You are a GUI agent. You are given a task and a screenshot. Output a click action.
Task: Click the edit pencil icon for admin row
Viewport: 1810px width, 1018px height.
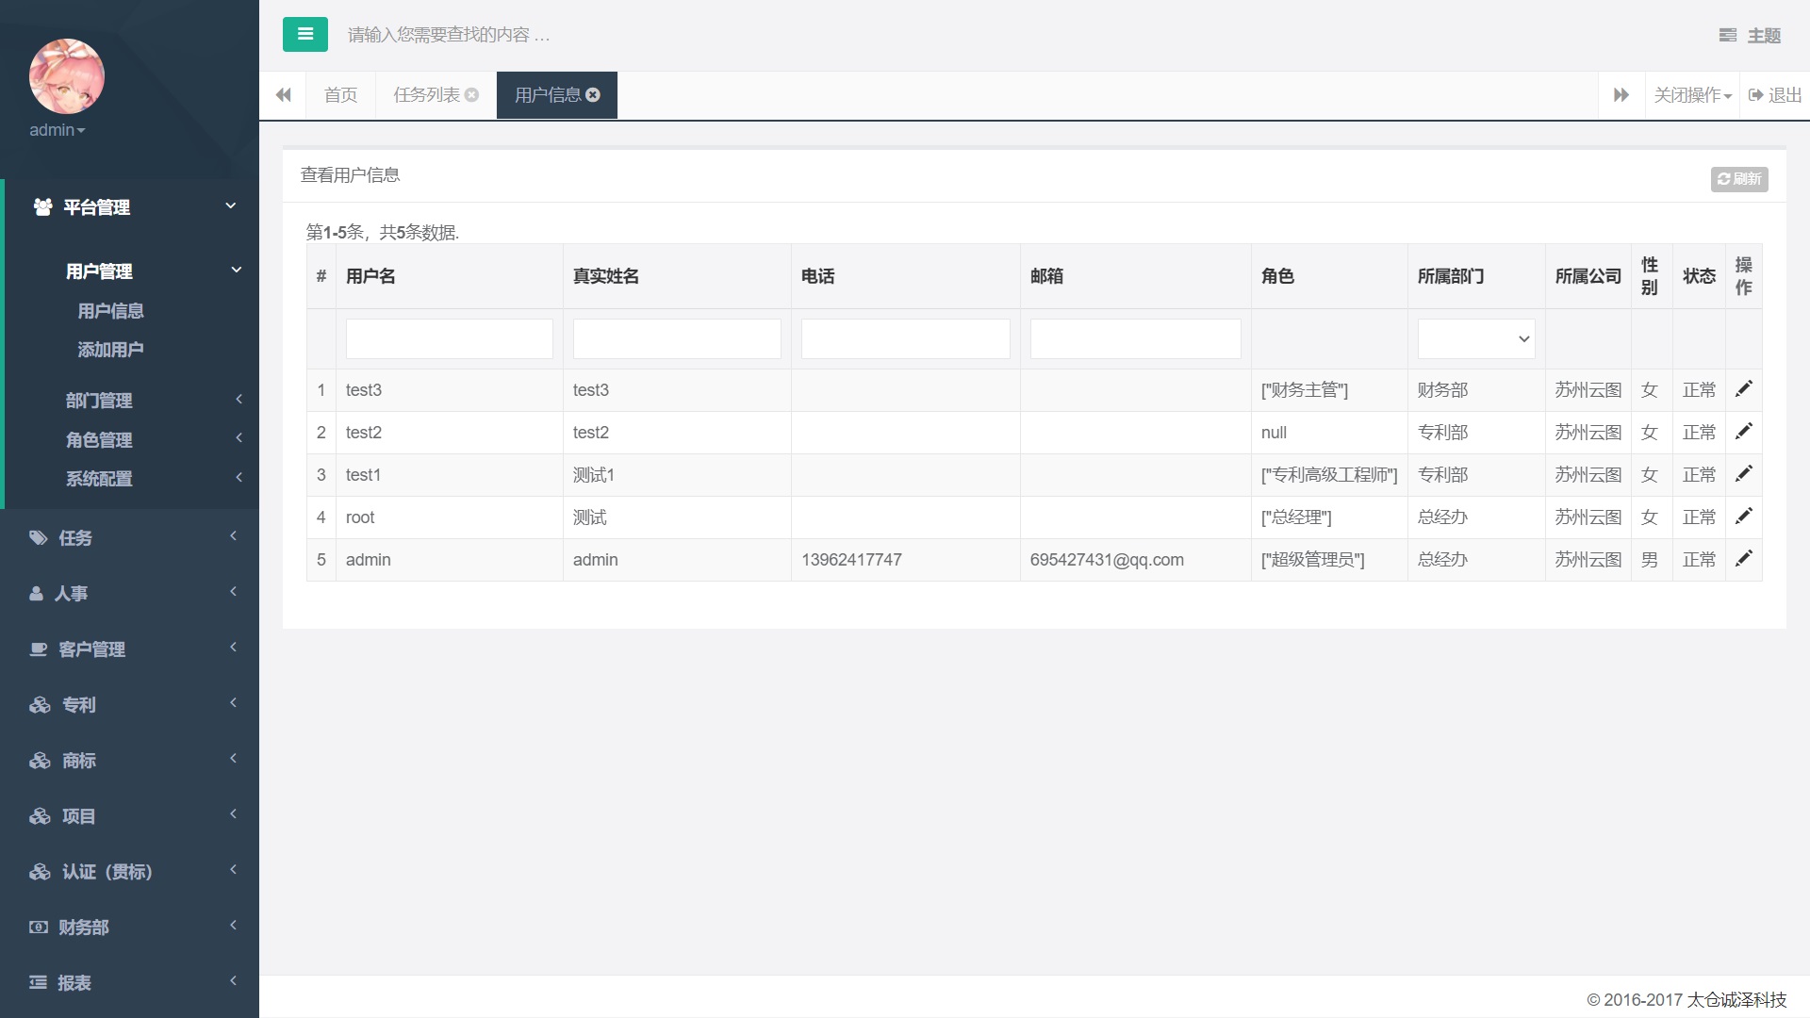click(x=1743, y=559)
